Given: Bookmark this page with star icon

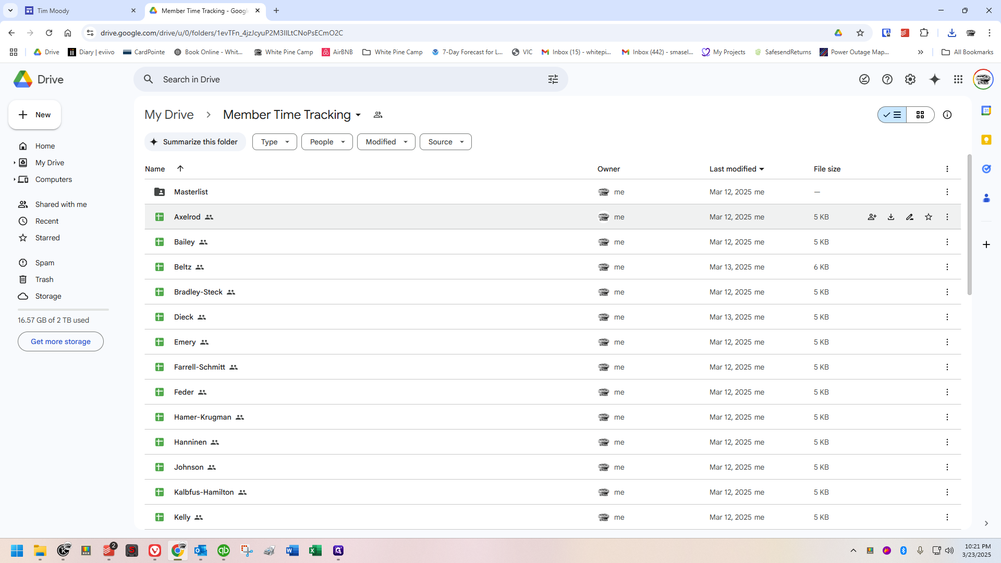Looking at the screenshot, I should tap(860, 33).
